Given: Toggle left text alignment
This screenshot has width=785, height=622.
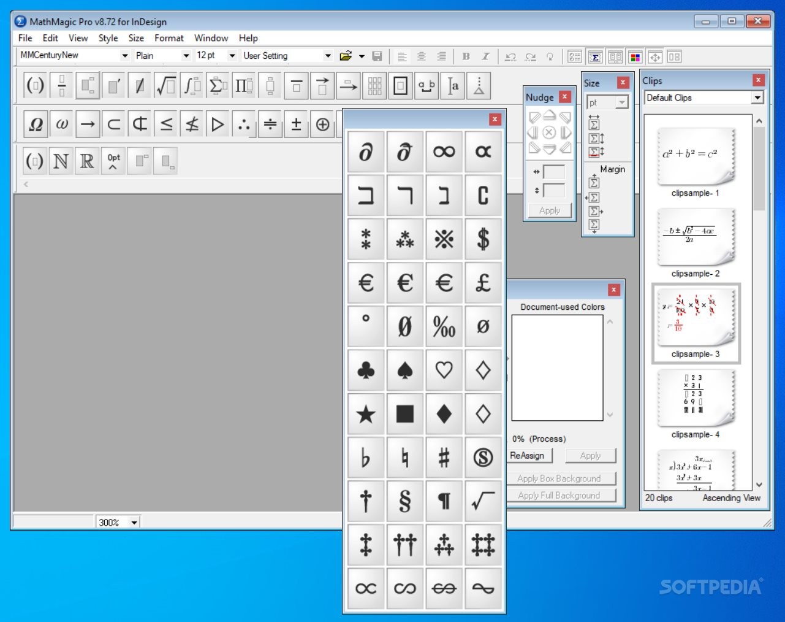Looking at the screenshot, I should pos(402,56).
